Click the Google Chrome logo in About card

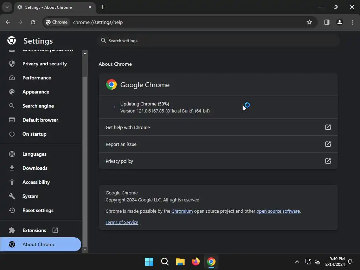(x=111, y=84)
